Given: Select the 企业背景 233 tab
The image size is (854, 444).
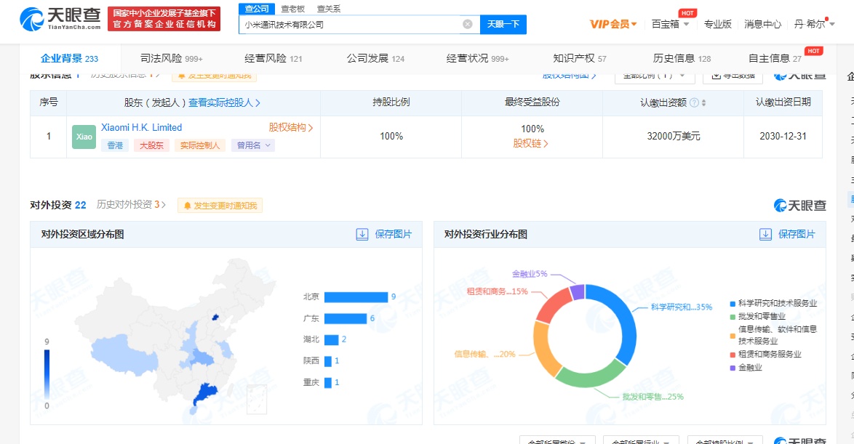Looking at the screenshot, I should [69, 58].
